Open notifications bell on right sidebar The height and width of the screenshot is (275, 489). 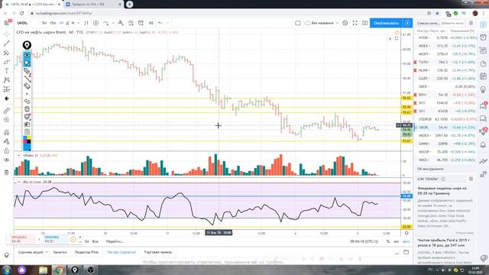click(483, 144)
